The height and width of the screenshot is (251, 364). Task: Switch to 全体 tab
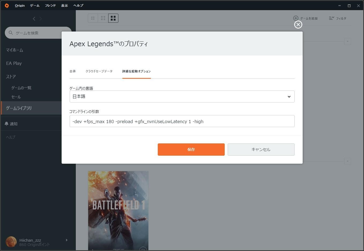coord(73,71)
